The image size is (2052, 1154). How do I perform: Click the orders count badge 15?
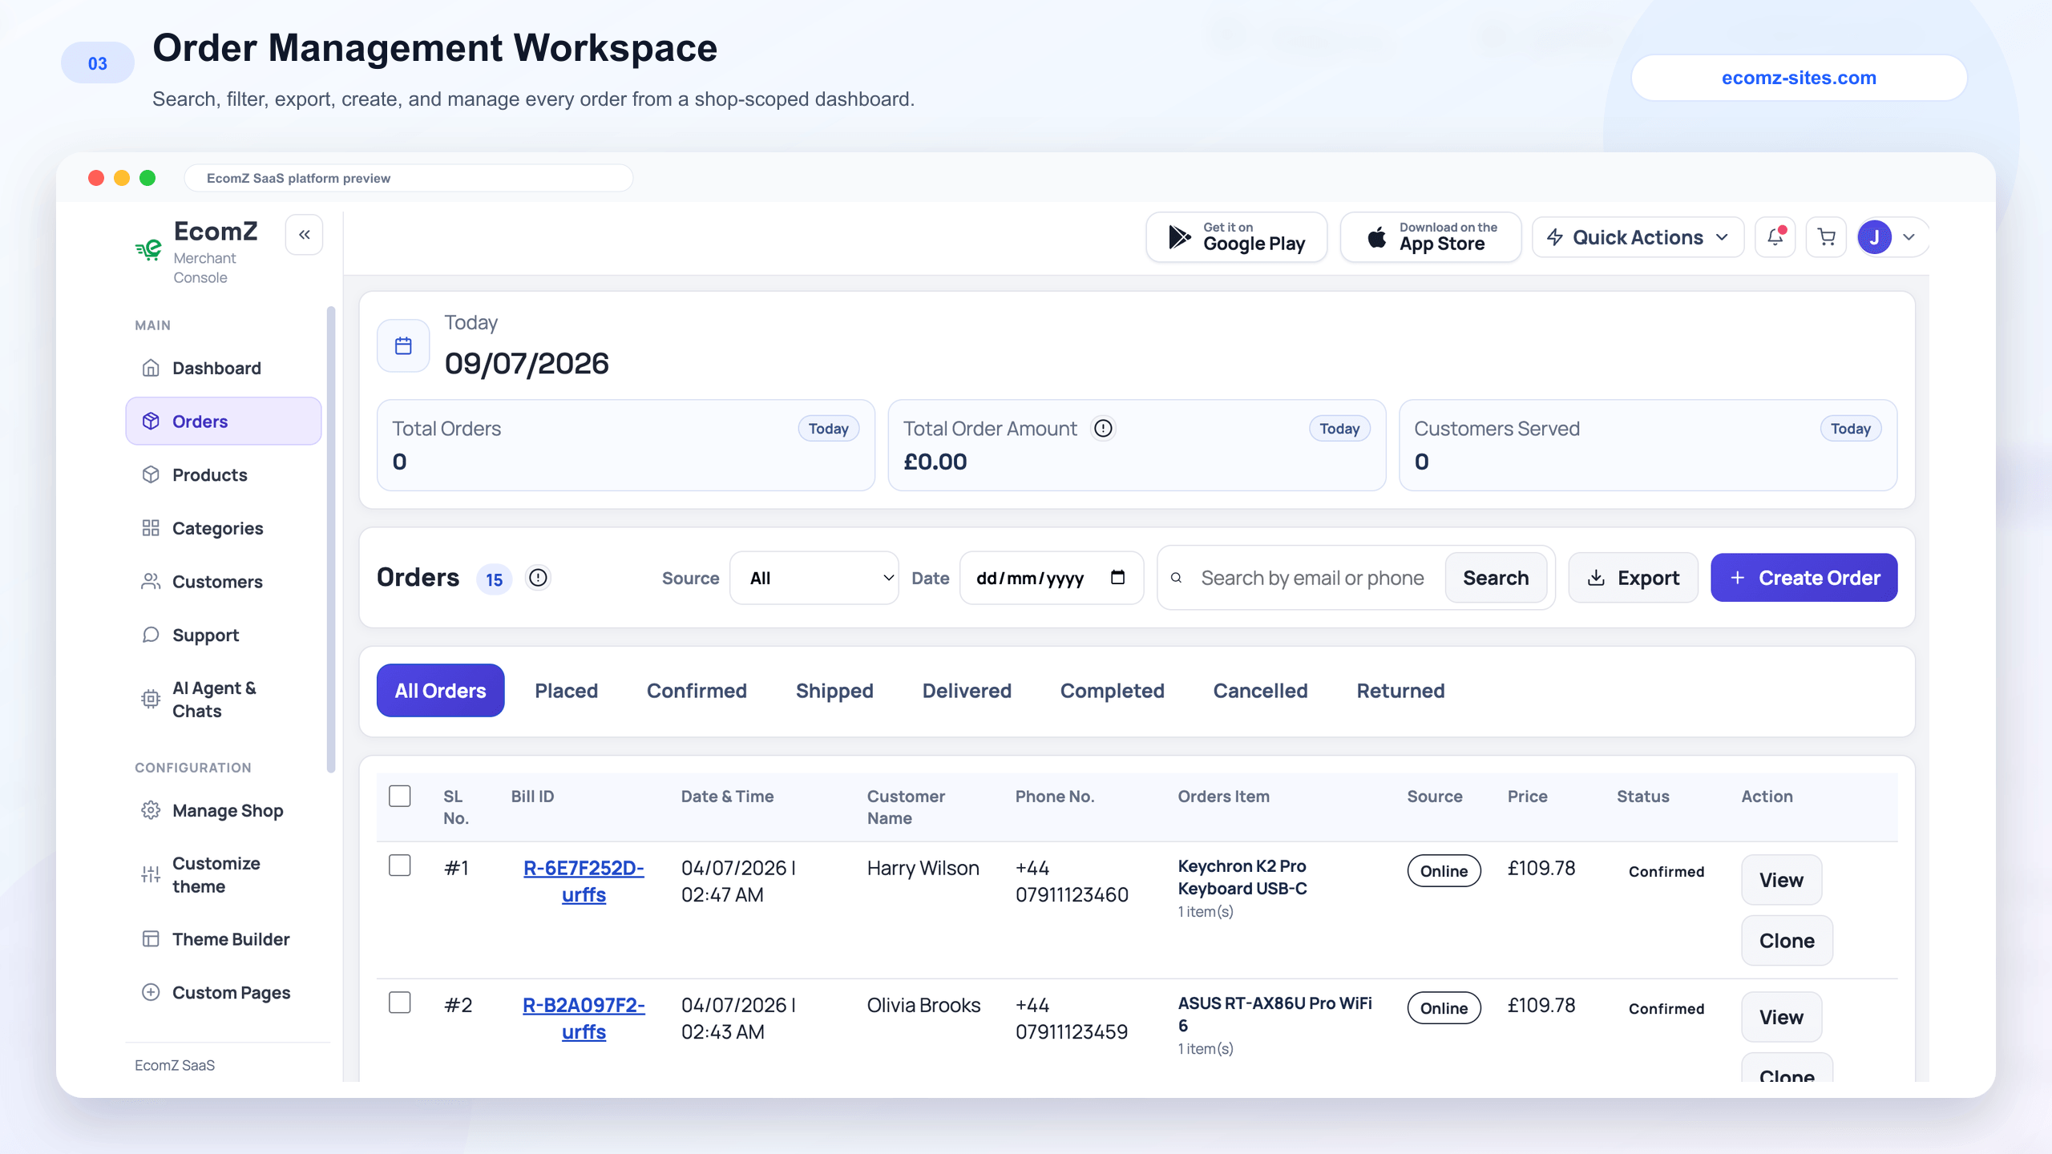494,579
